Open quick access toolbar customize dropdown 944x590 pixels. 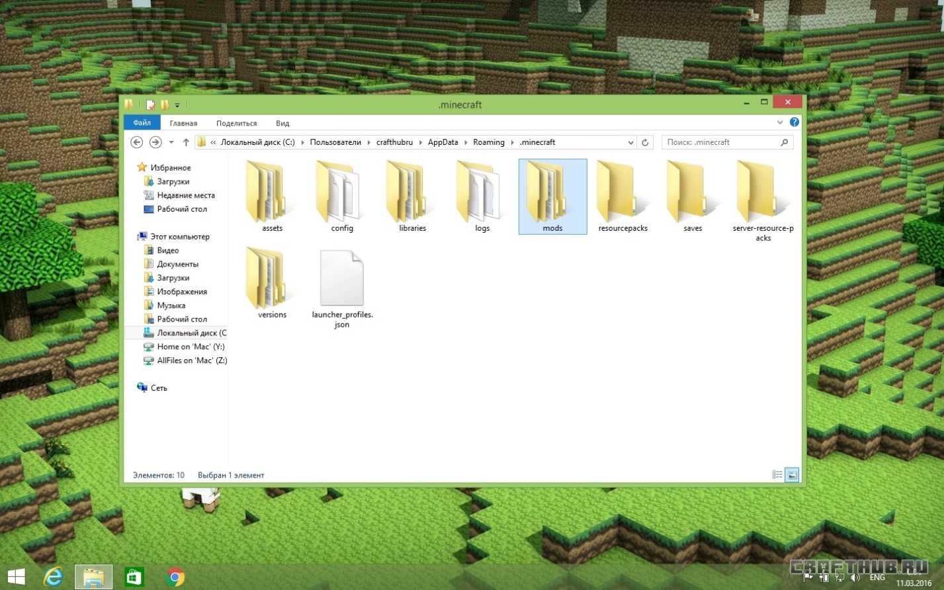[x=177, y=105]
